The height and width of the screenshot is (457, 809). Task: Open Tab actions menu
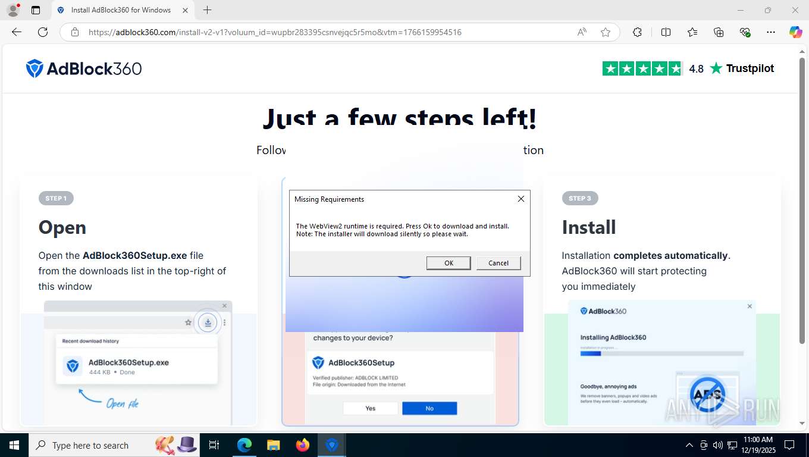pyautogui.click(x=36, y=10)
